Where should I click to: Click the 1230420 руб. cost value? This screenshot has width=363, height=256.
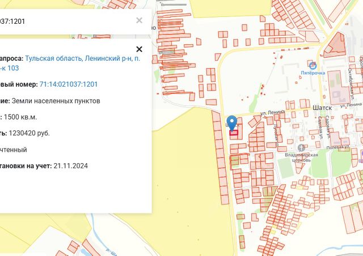[x=29, y=133]
